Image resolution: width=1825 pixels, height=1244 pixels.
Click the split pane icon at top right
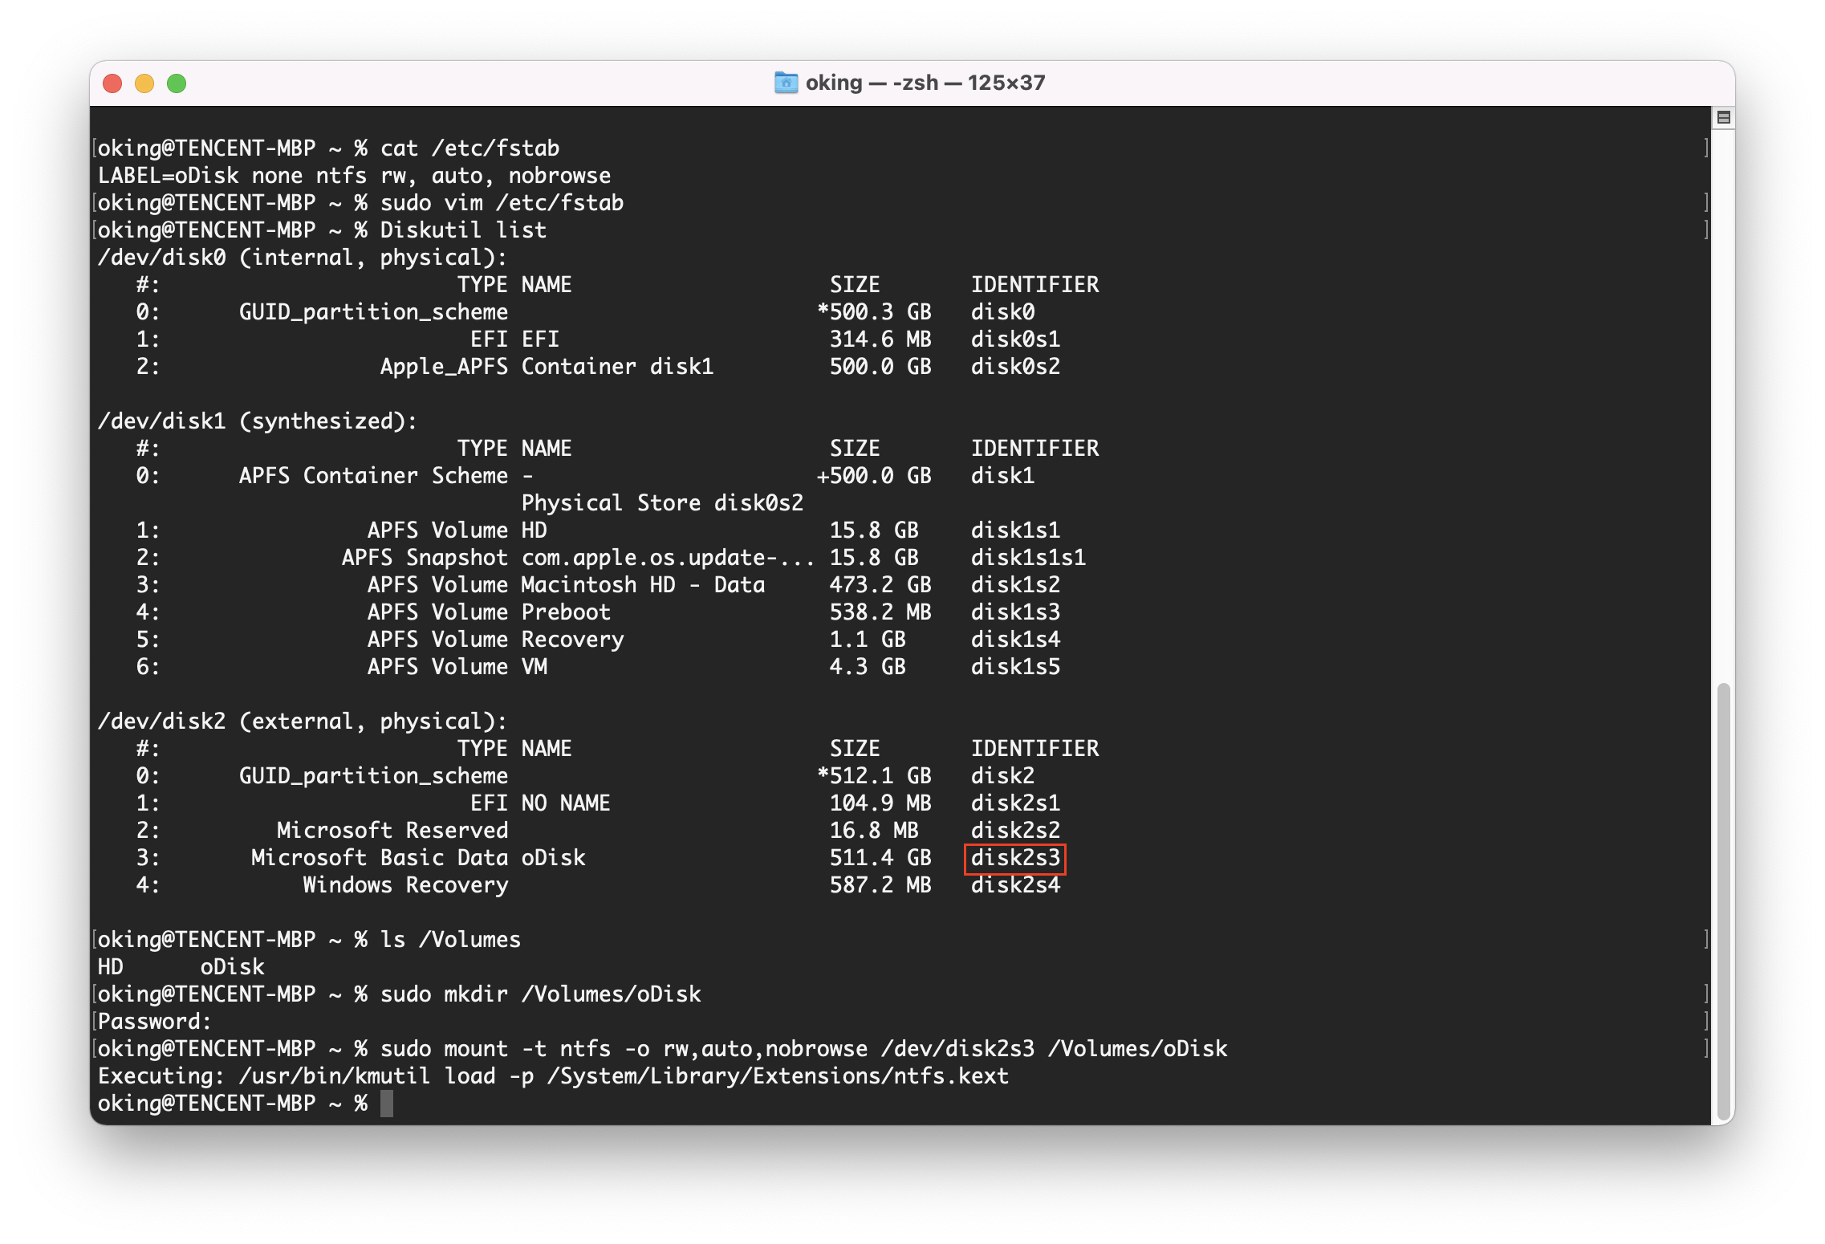pyautogui.click(x=1723, y=117)
